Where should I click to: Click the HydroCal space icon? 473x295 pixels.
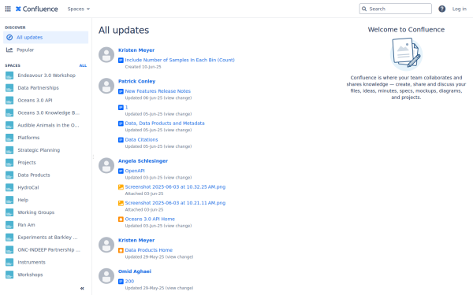[9, 187]
